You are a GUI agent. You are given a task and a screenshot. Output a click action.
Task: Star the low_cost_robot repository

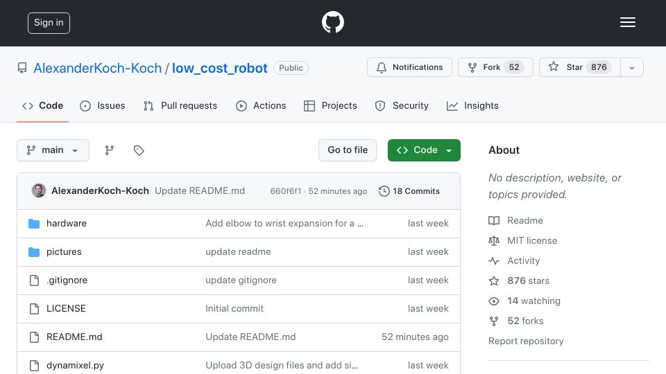[x=580, y=67]
